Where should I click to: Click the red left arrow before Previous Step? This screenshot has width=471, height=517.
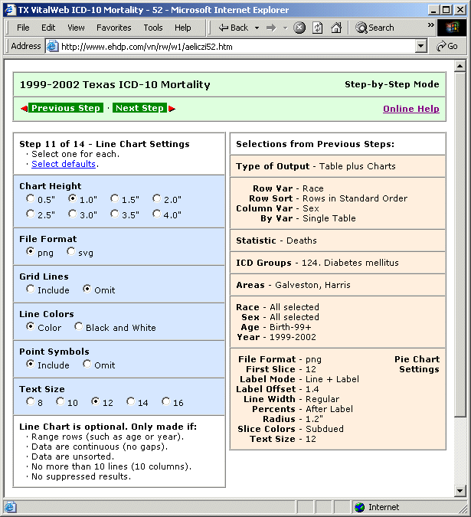(x=24, y=109)
